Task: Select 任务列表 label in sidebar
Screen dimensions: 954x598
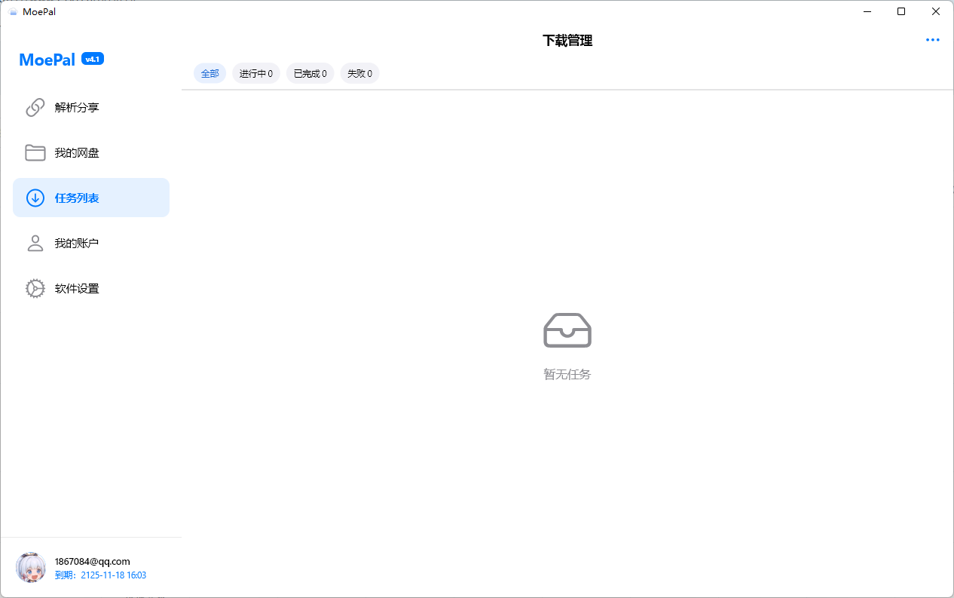Action: [77, 198]
